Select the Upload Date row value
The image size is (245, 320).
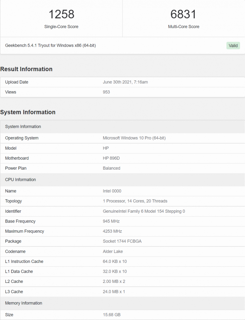[x=125, y=82]
